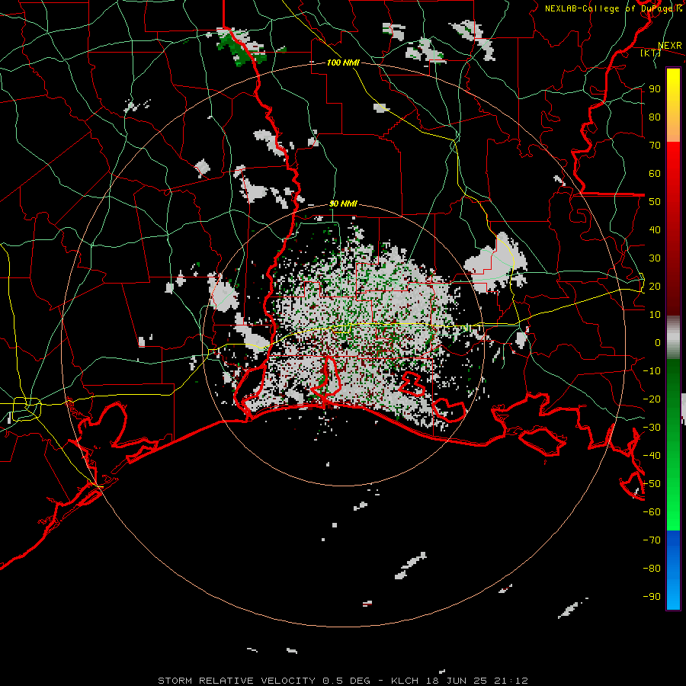Pick the gray zero-velocity segment of color bar
Viewport: 686px width, 686px height.
[x=673, y=338]
